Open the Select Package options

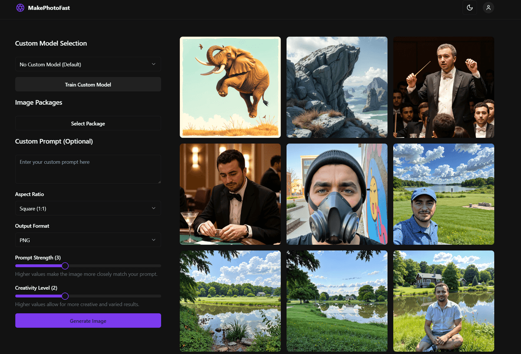pyautogui.click(x=88, y=123)
